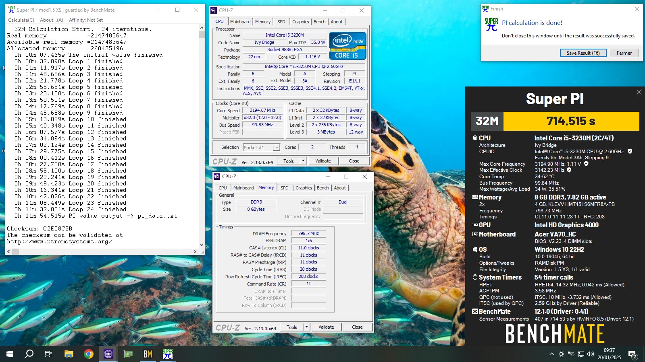
Task: Click Save Result (F6) button
Action: [x=583, y=53]
